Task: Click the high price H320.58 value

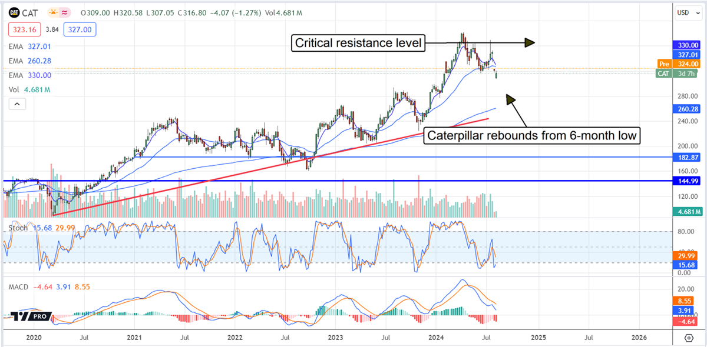Action: [x=130, y=12]
